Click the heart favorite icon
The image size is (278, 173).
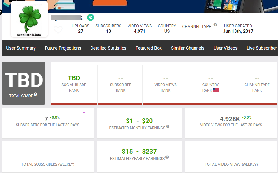58,30
